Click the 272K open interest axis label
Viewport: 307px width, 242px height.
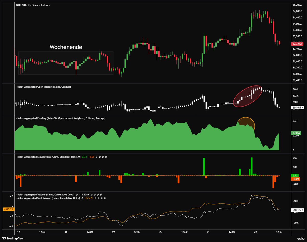[295, 96]
